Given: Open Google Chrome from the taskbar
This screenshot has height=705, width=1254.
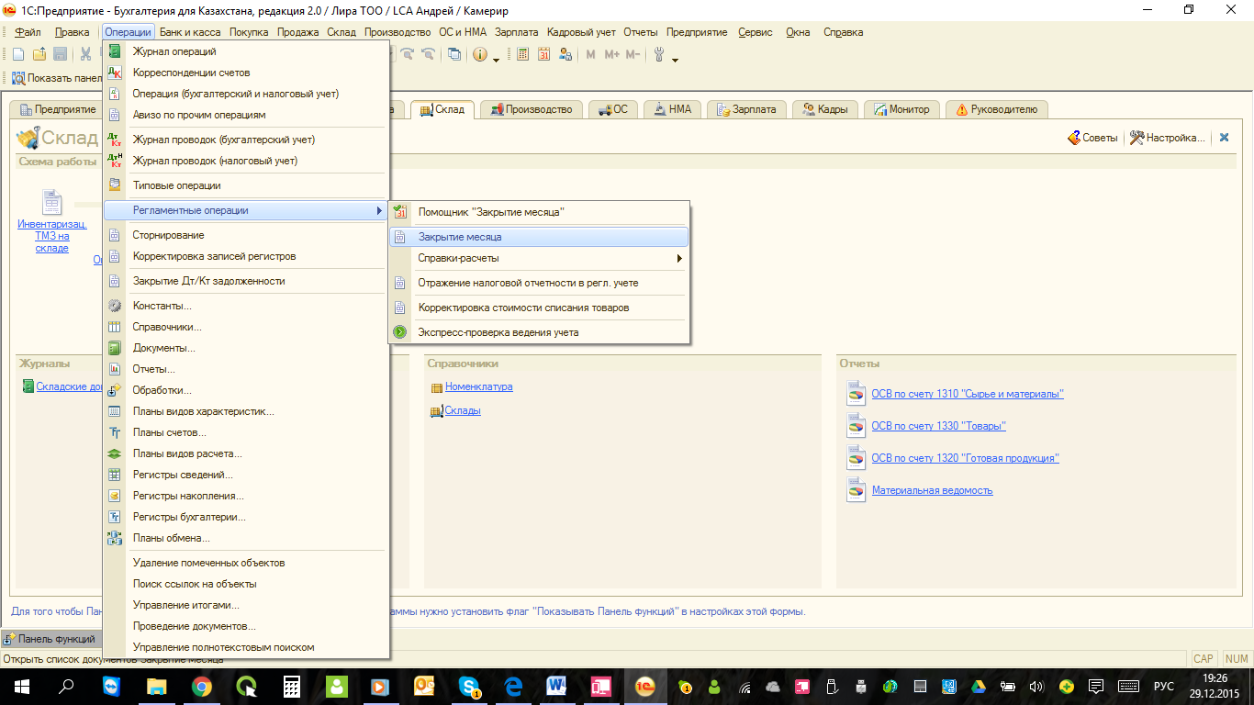Looking at the screenshot, I should tap(202, 686).
